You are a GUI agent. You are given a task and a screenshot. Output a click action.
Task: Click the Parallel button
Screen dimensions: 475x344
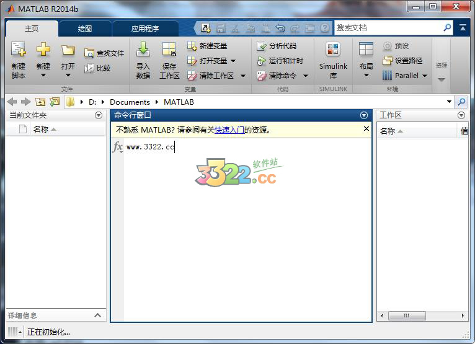[401, 76]
